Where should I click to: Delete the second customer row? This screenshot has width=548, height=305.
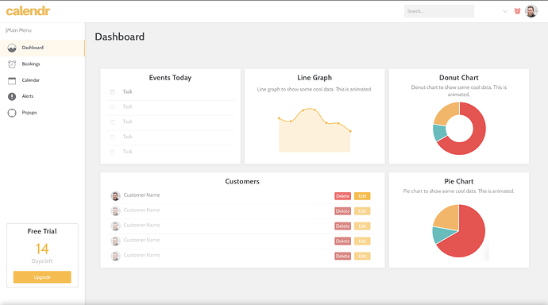342,211
